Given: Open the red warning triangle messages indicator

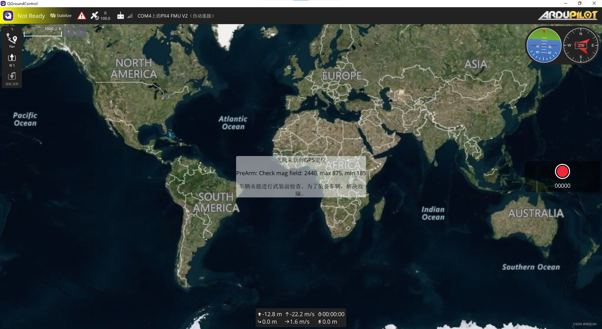Looking at the screenshot, I should click(82, 16).
